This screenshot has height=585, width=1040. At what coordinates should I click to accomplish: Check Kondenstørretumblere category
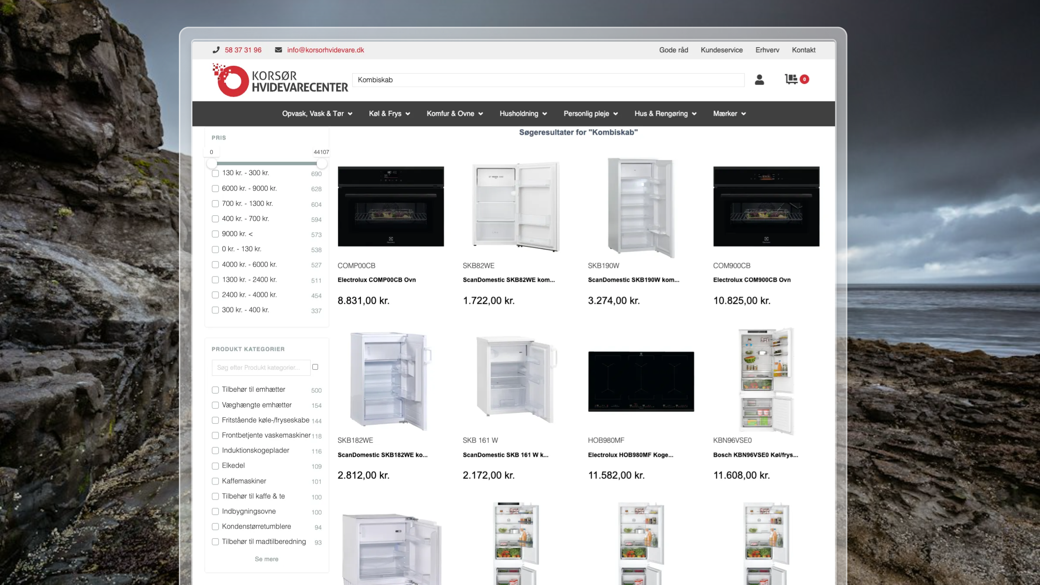(x=215, y=527)
